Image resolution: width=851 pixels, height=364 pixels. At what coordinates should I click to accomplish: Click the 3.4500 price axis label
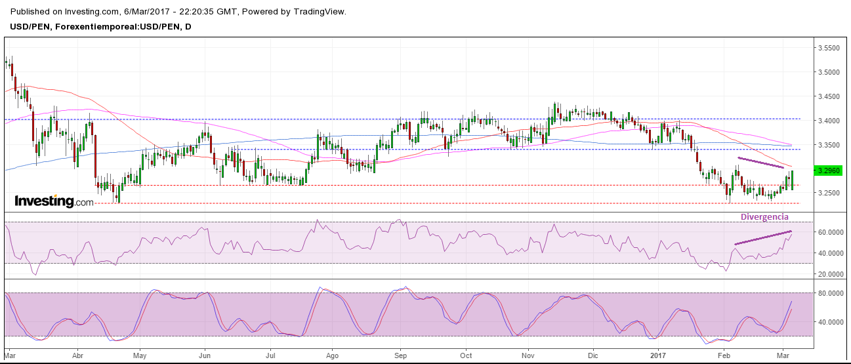click(x=829, y=97)
